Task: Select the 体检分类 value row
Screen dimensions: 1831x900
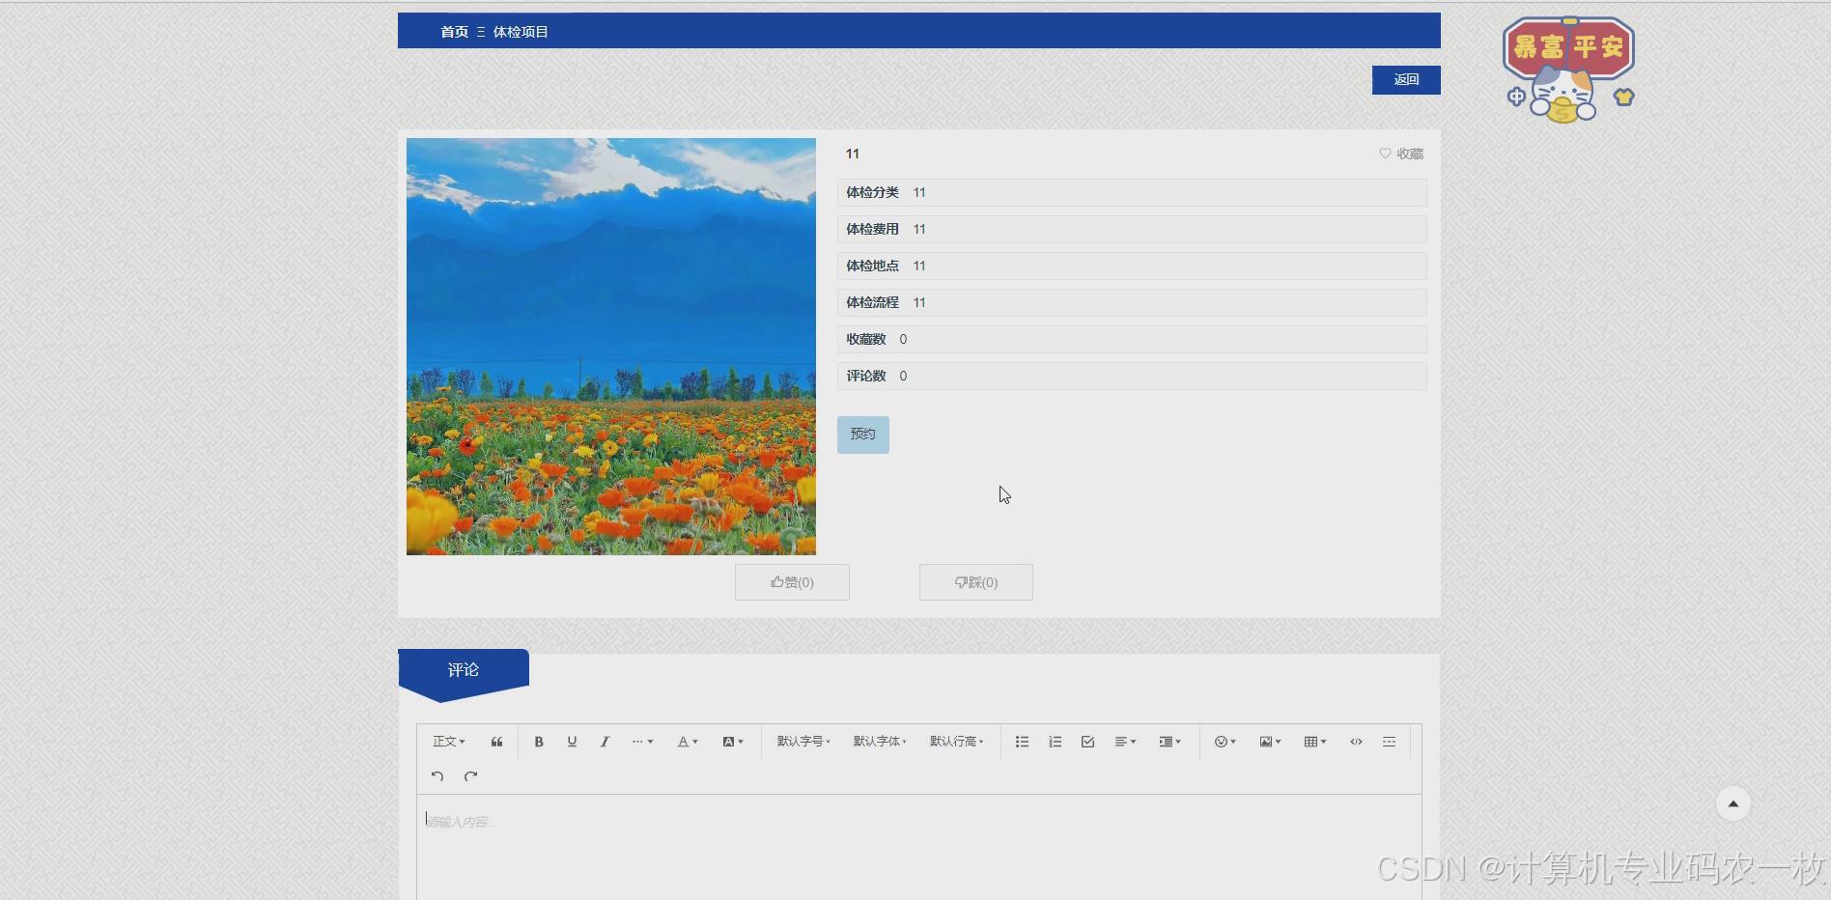Action: [1132, 192]
